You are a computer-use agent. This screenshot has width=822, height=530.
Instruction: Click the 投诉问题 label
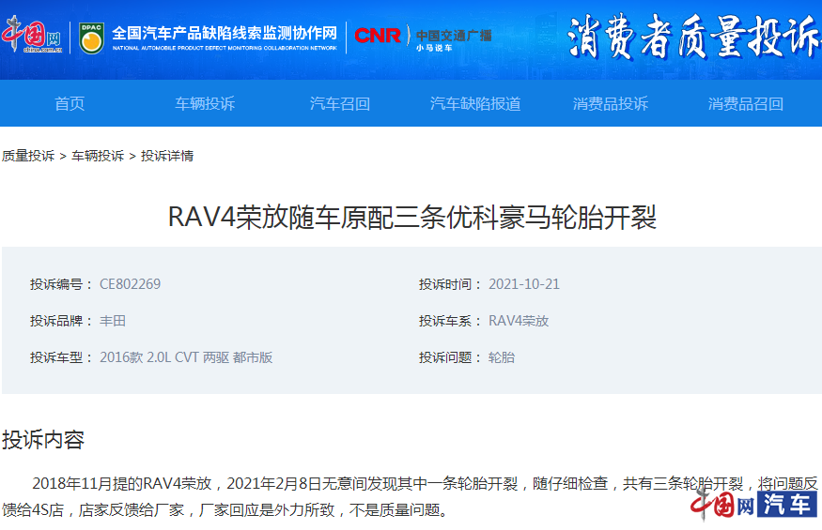pyautogui.click(x=449, y=357)
